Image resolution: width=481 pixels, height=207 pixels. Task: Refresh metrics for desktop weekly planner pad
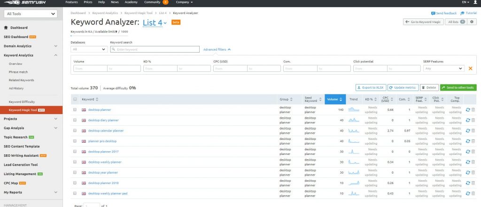tap(468, 193)
